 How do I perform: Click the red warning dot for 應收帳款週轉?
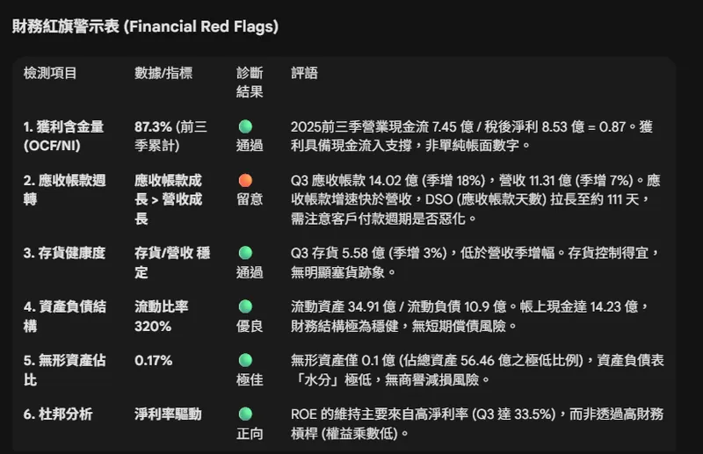[x=245, y=181]
